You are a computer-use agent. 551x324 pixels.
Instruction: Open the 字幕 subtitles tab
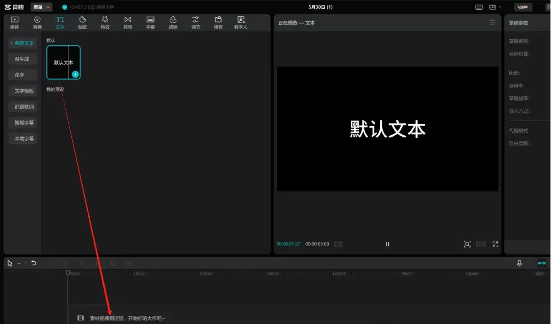[x=150, y=22]
